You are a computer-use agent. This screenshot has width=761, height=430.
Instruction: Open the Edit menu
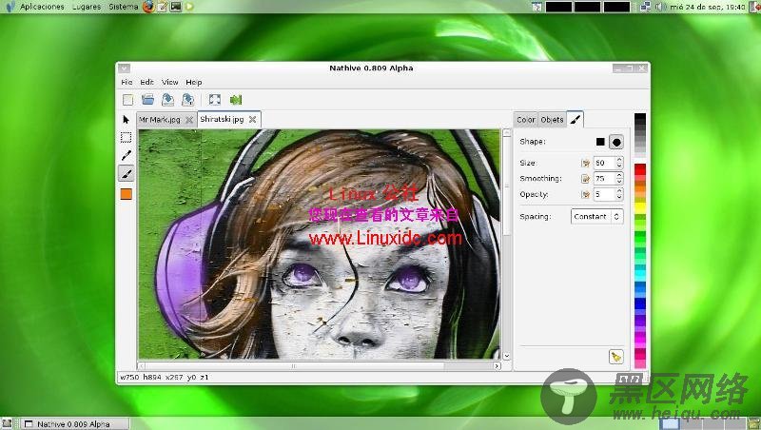[x=146, y=82]
